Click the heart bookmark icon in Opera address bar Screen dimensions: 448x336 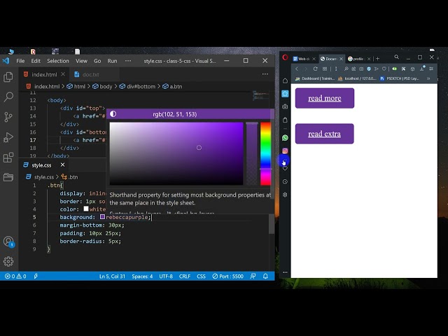(x=384, y=69)
